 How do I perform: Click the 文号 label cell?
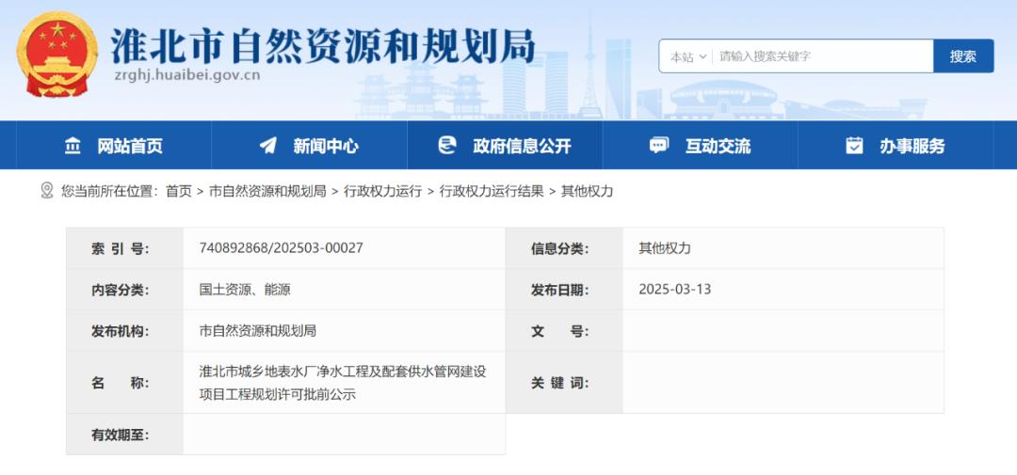[x=564, y=331]
